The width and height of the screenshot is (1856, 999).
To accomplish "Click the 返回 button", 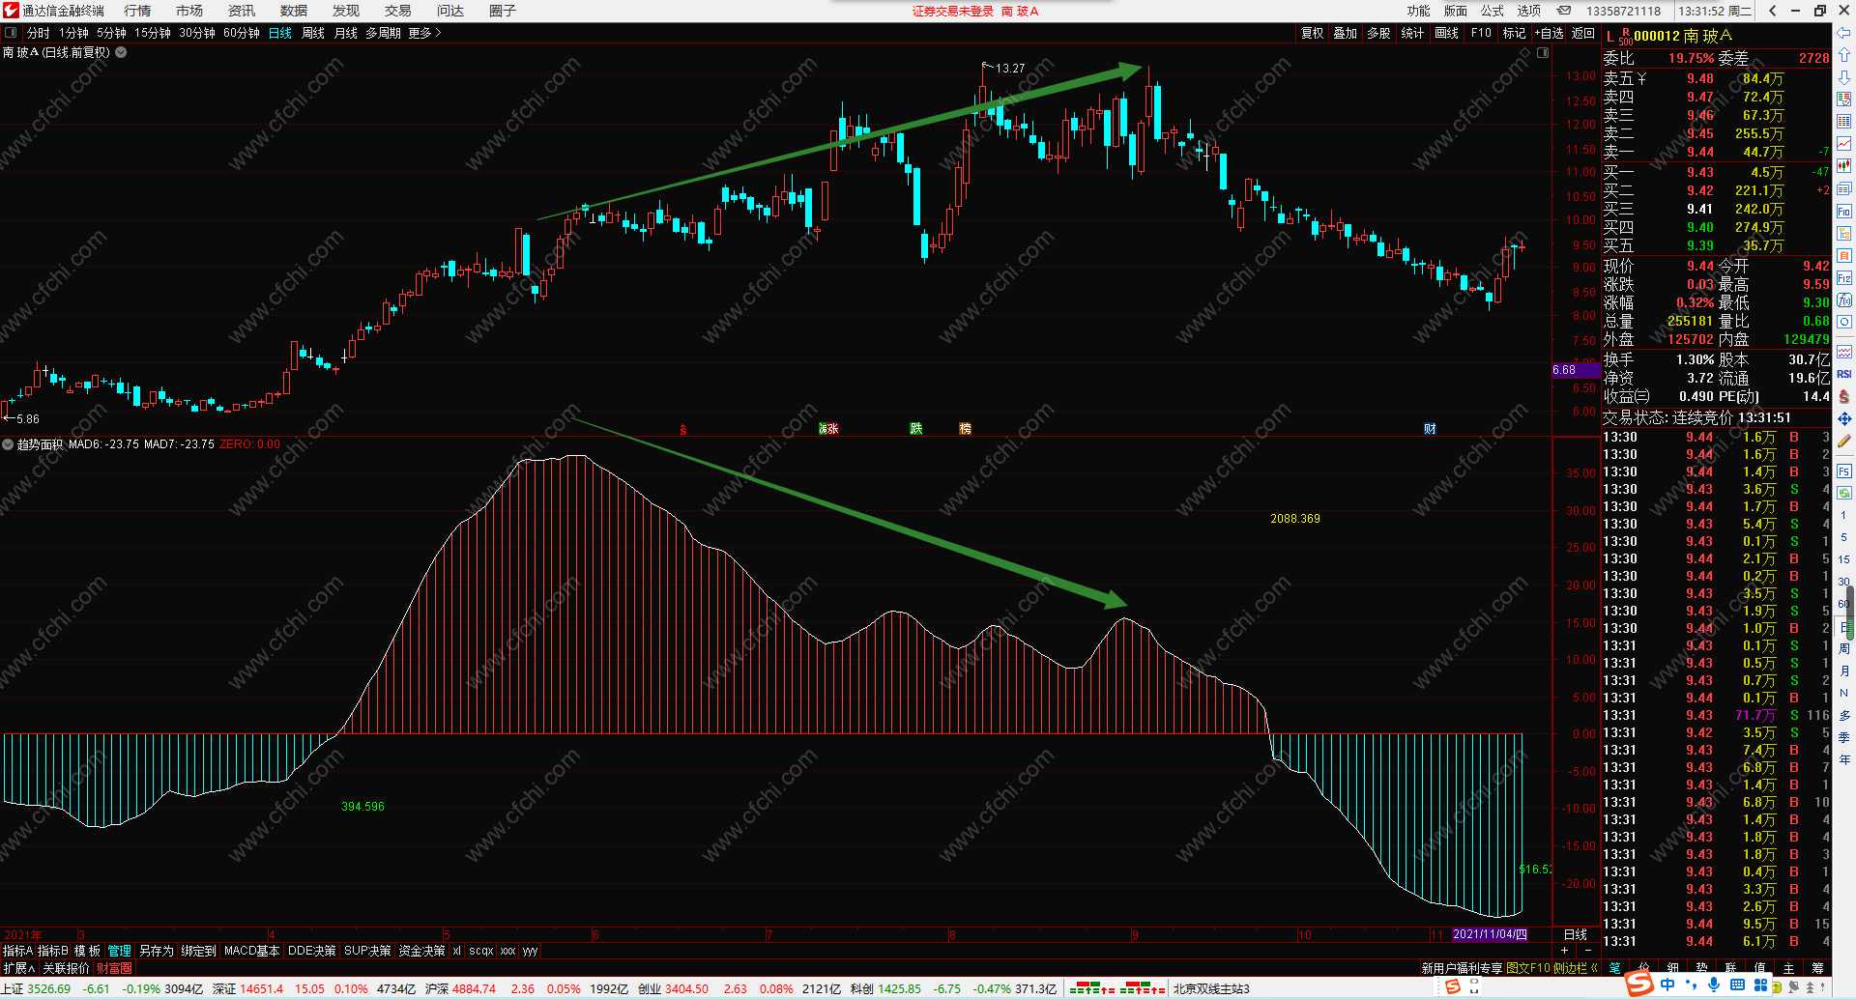I will [1583, 33].
